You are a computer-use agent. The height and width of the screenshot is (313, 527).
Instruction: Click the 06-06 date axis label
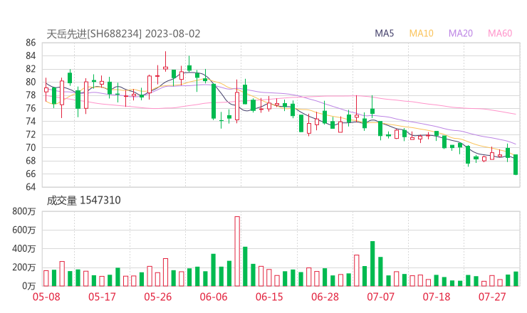[x=214, y=297]
